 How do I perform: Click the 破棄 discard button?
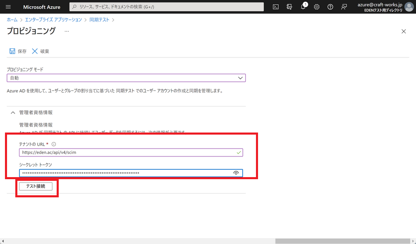41,51
